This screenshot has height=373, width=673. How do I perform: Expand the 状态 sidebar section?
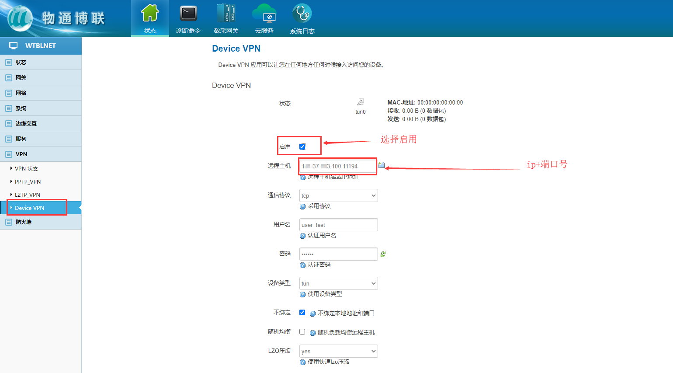click(x=41, y=63)
